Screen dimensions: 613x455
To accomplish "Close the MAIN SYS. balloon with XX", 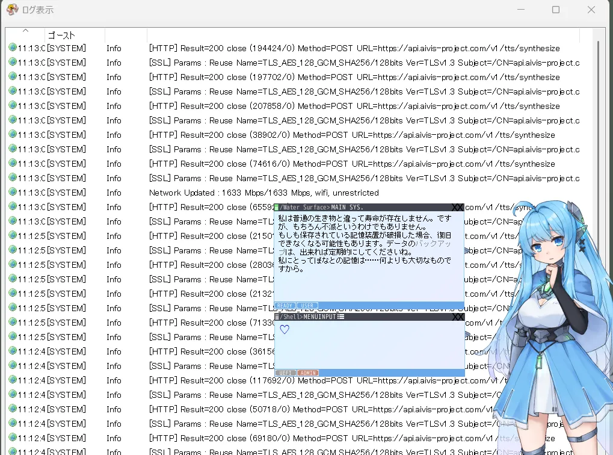I will [x=458, y=207].
